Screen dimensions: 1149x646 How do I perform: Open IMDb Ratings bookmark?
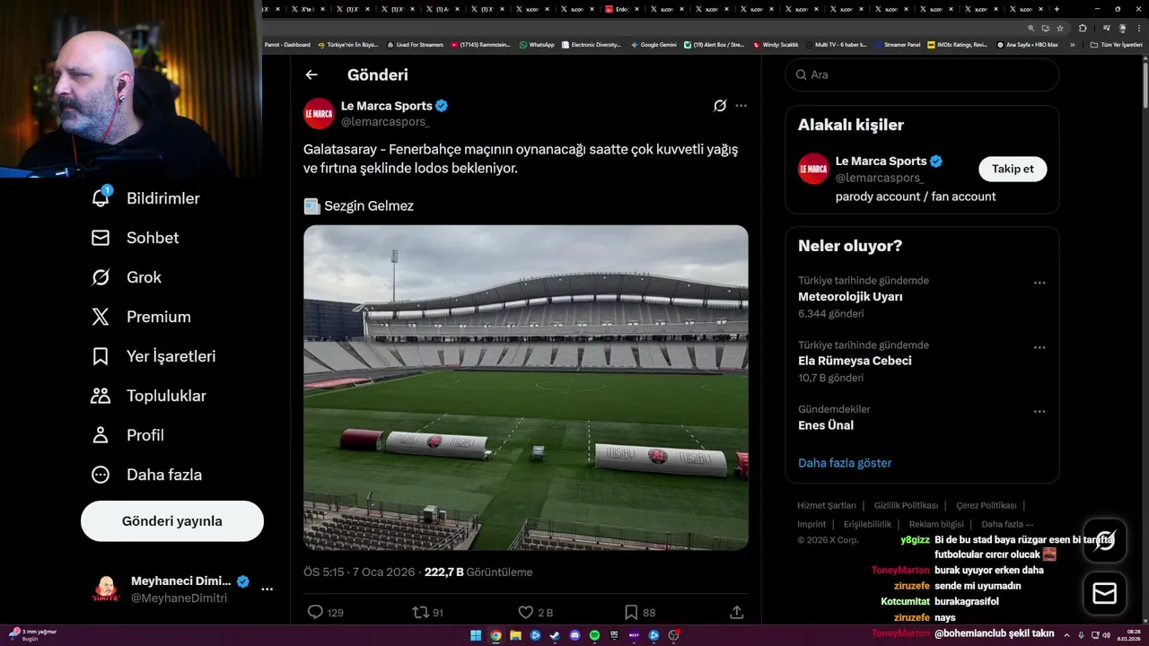click(x=957, y=45)
